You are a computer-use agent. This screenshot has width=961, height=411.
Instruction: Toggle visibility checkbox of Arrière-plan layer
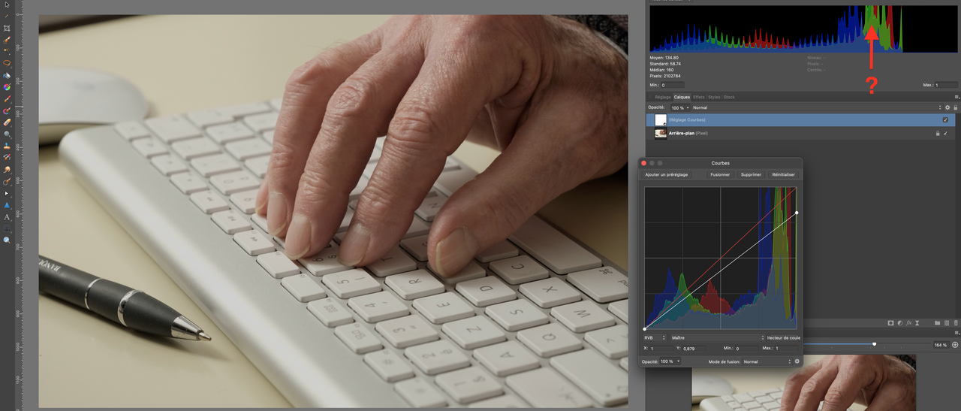945,133
